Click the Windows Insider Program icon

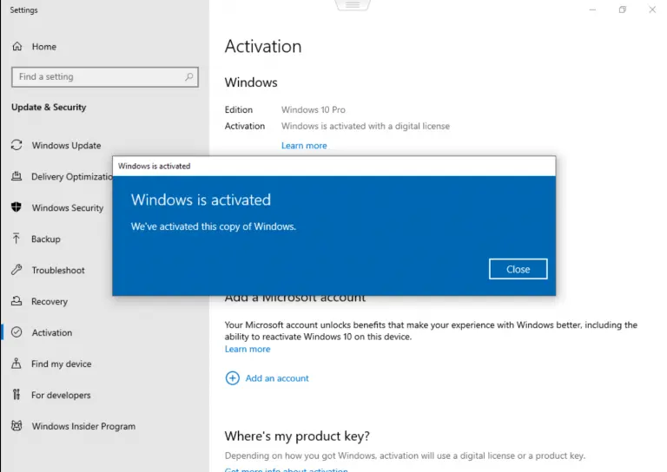coord(17,426)
